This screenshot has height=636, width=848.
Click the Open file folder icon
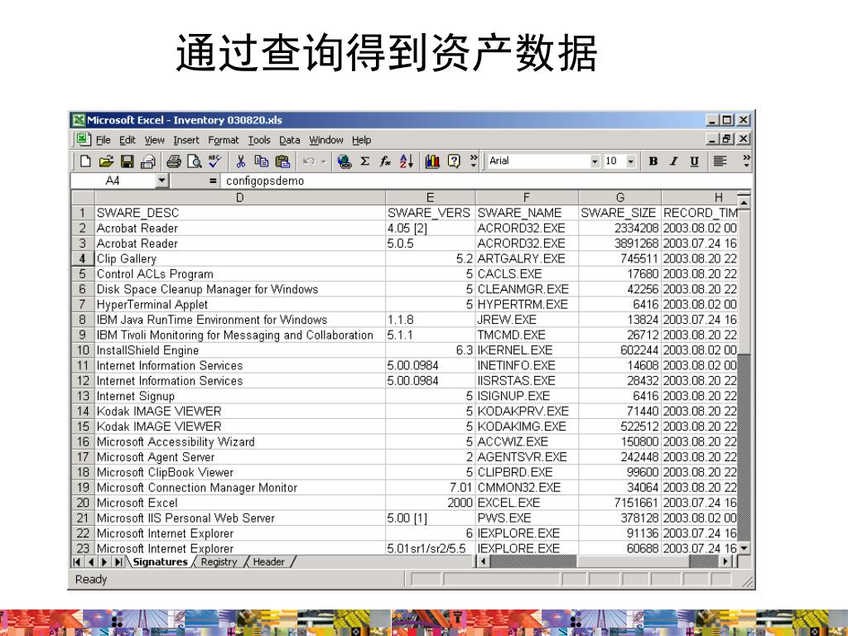tap(106, 161)
